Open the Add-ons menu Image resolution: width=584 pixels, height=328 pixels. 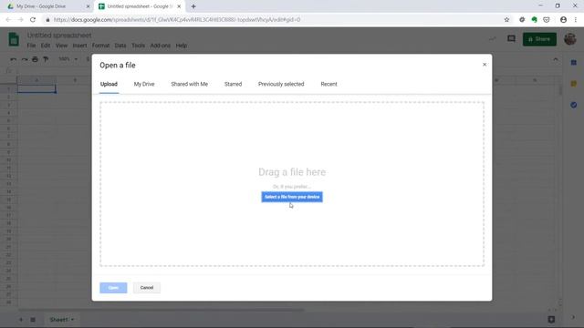coord(161,46)
